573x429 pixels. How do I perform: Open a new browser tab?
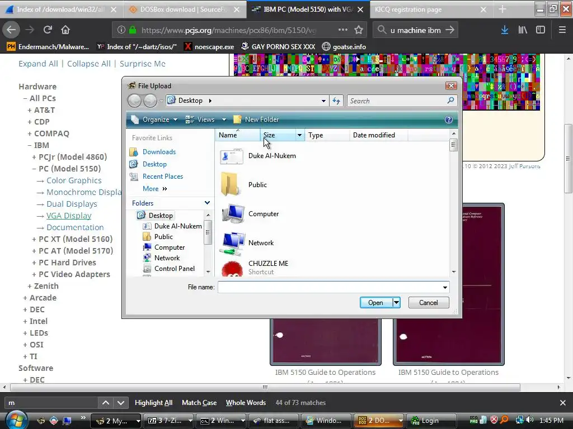(502, 9)
